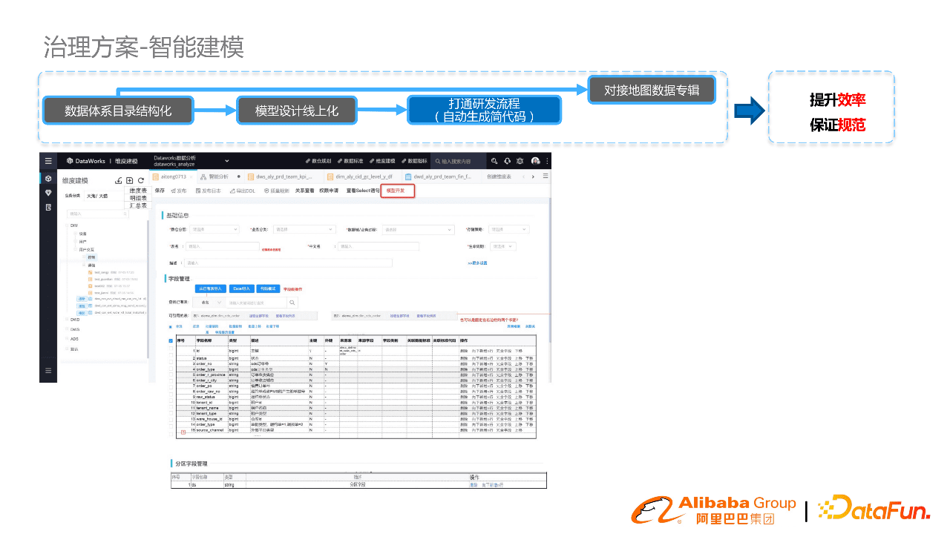
Task: Open the hamburger menu beside DataWorks logo
Action: pyautogui.click(x=48, y=161)
